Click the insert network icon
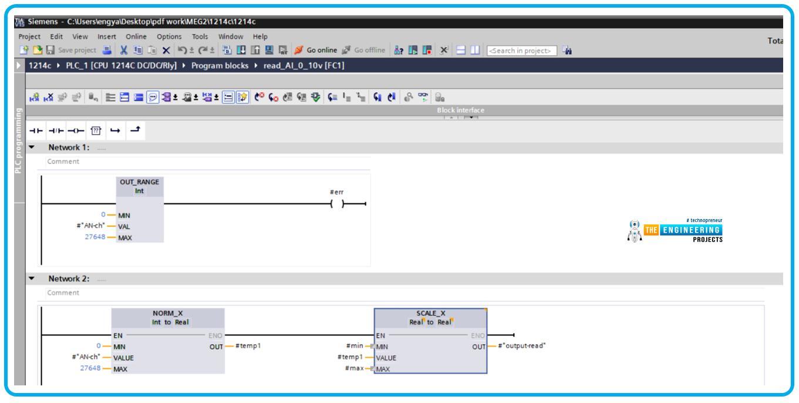Viewport: 799px width, 403px height. point(34,98)
